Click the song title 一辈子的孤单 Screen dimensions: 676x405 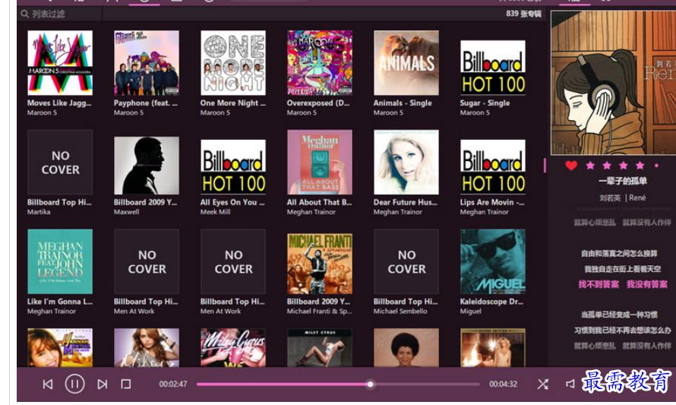pos(623,181)
